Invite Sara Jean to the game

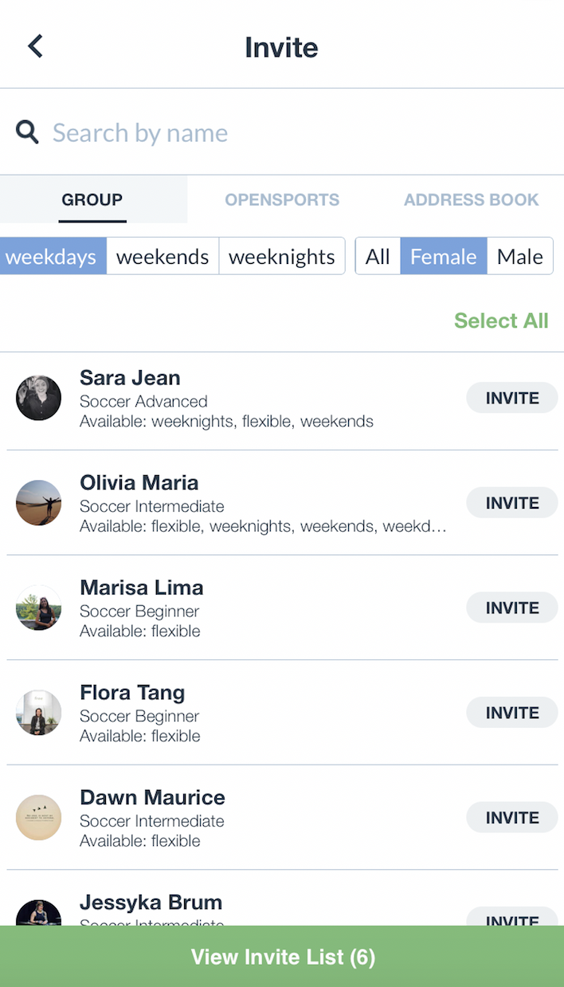click(511, 398)
